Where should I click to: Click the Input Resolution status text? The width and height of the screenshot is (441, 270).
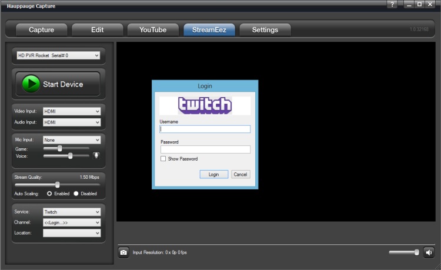click(159, 252)
